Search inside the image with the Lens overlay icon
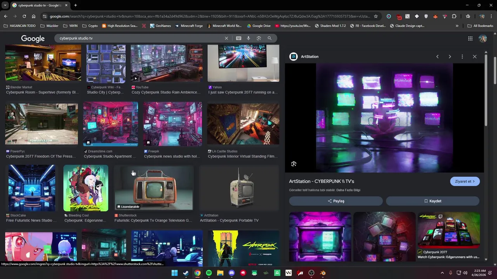 coord(294,164)
